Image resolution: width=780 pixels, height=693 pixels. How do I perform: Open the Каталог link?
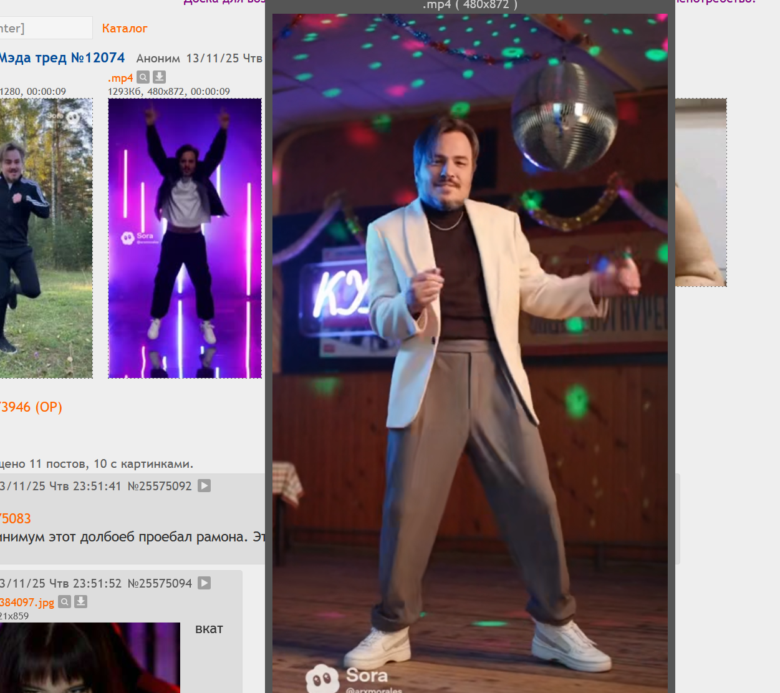tap(125, 28)
